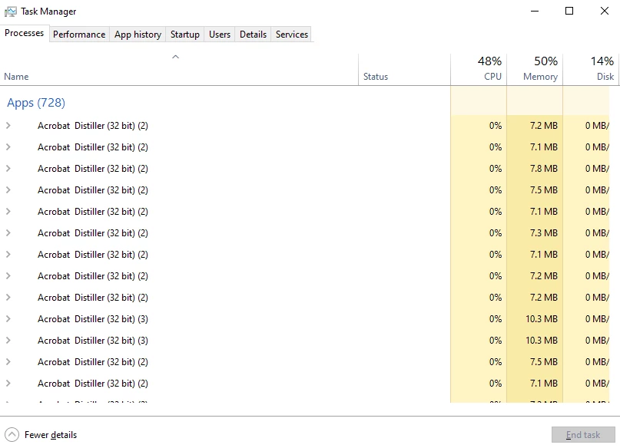The width and height of the screenshot is (620, 448).
Task: Click the 7.3 MB memory value
Action: click(x=544, y=233)
